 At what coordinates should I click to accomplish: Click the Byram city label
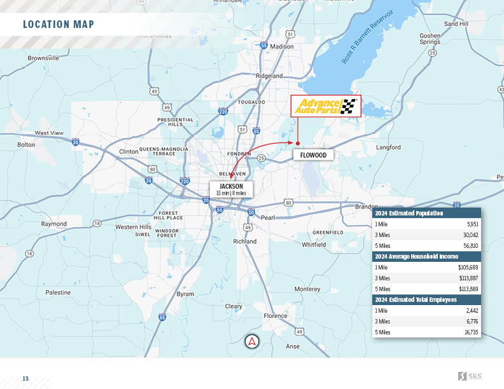pyautogui.click(x=185, y=294)
